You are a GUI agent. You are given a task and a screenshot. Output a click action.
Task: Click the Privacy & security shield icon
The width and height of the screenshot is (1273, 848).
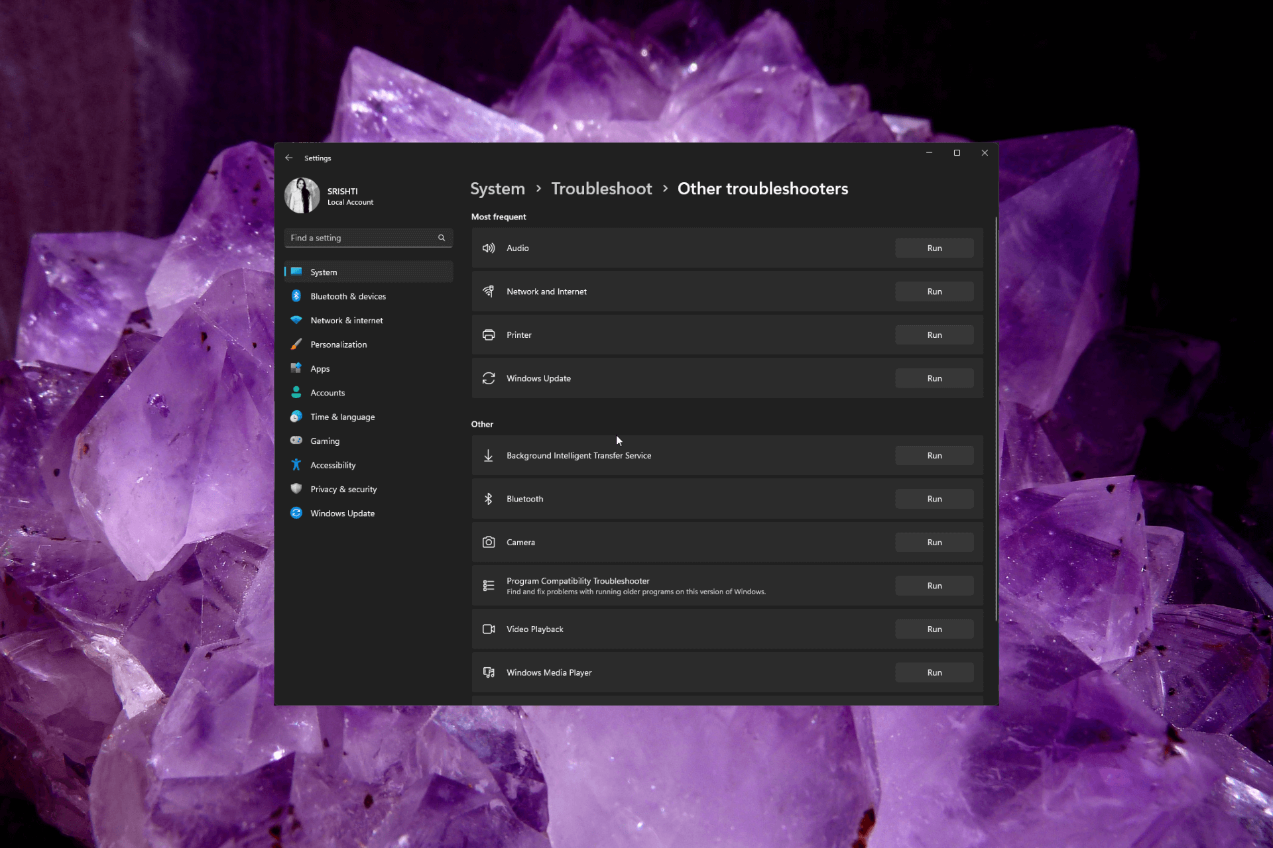tap(296, 489)
